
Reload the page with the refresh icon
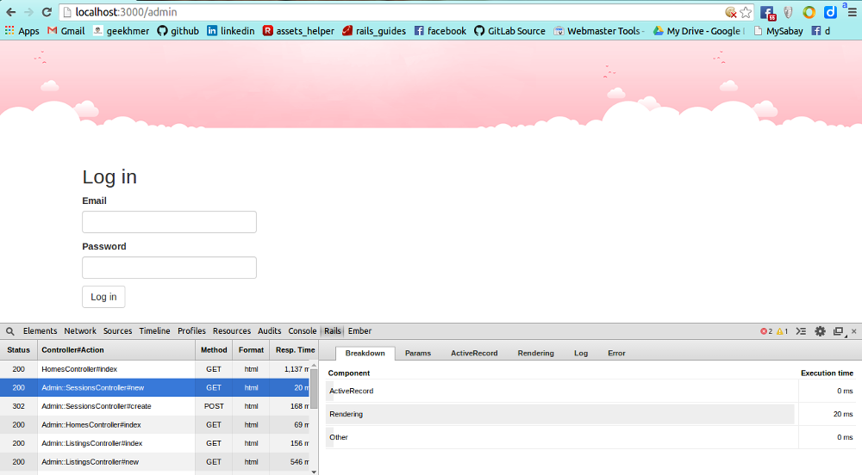pos(47,12)
